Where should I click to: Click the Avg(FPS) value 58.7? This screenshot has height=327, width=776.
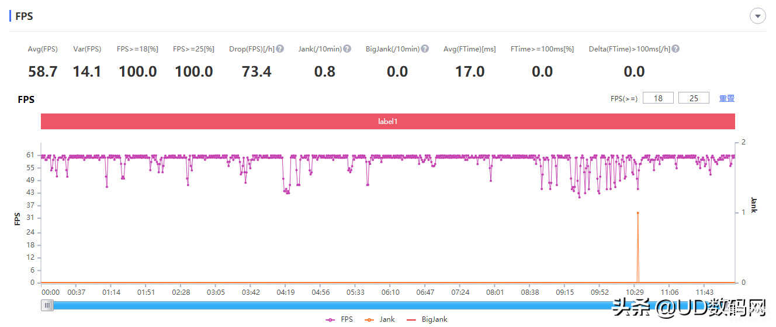coord(43,72)
